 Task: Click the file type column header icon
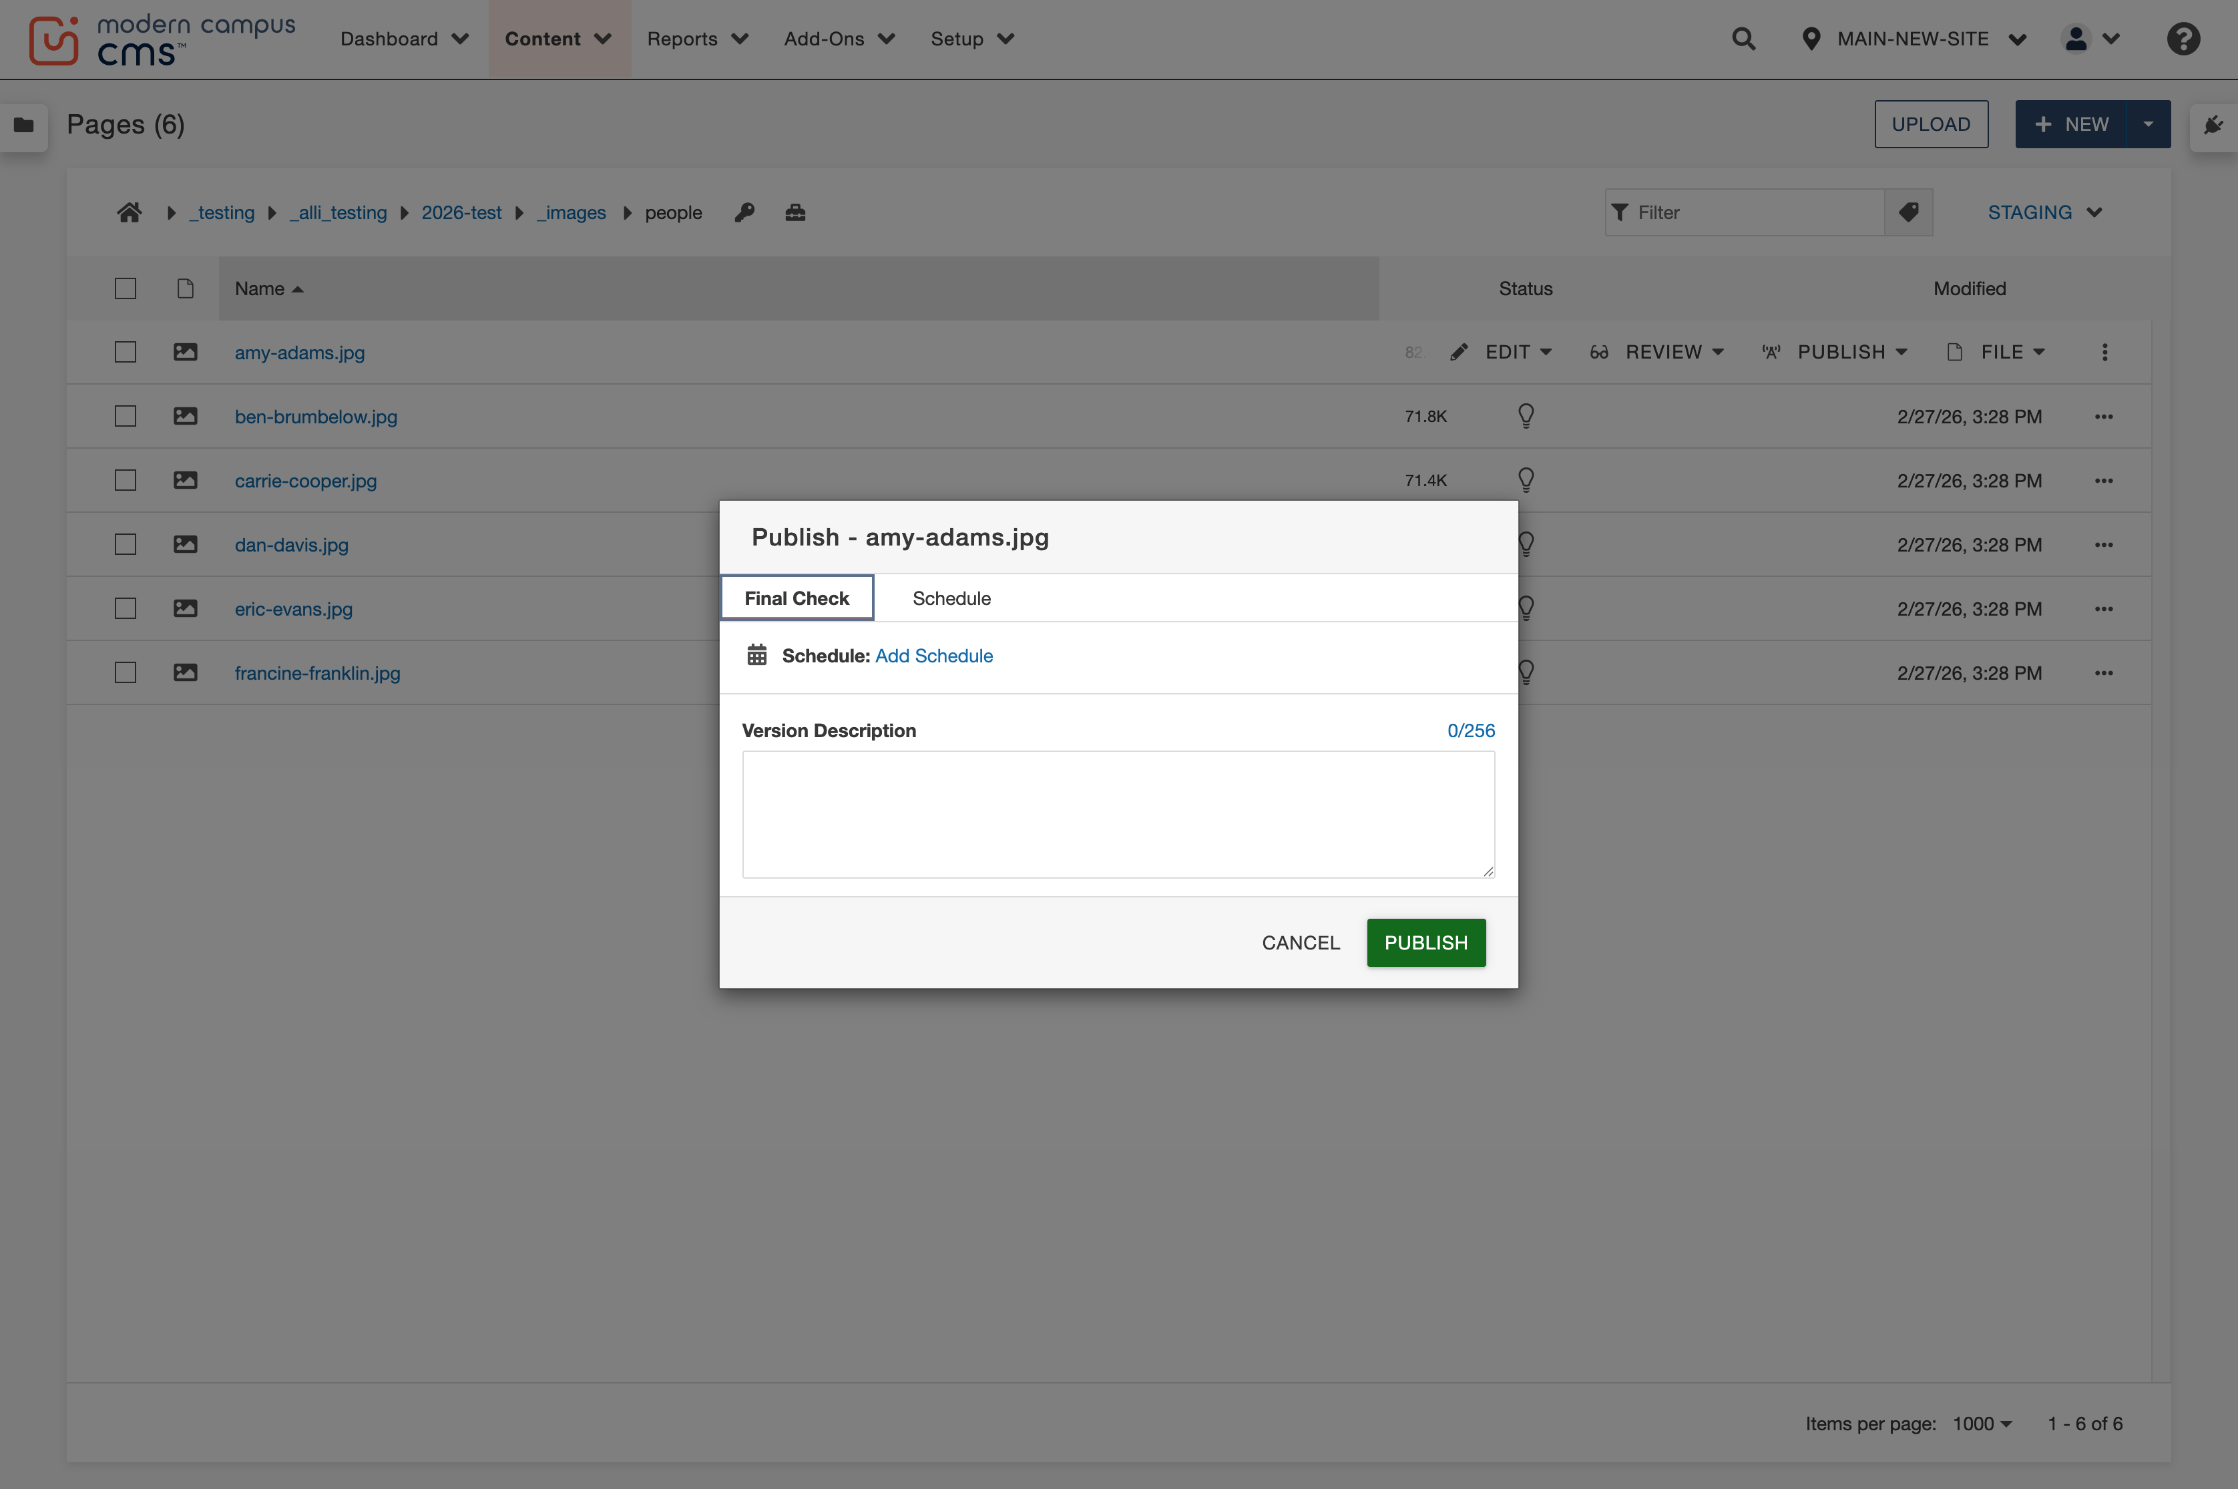185,288
